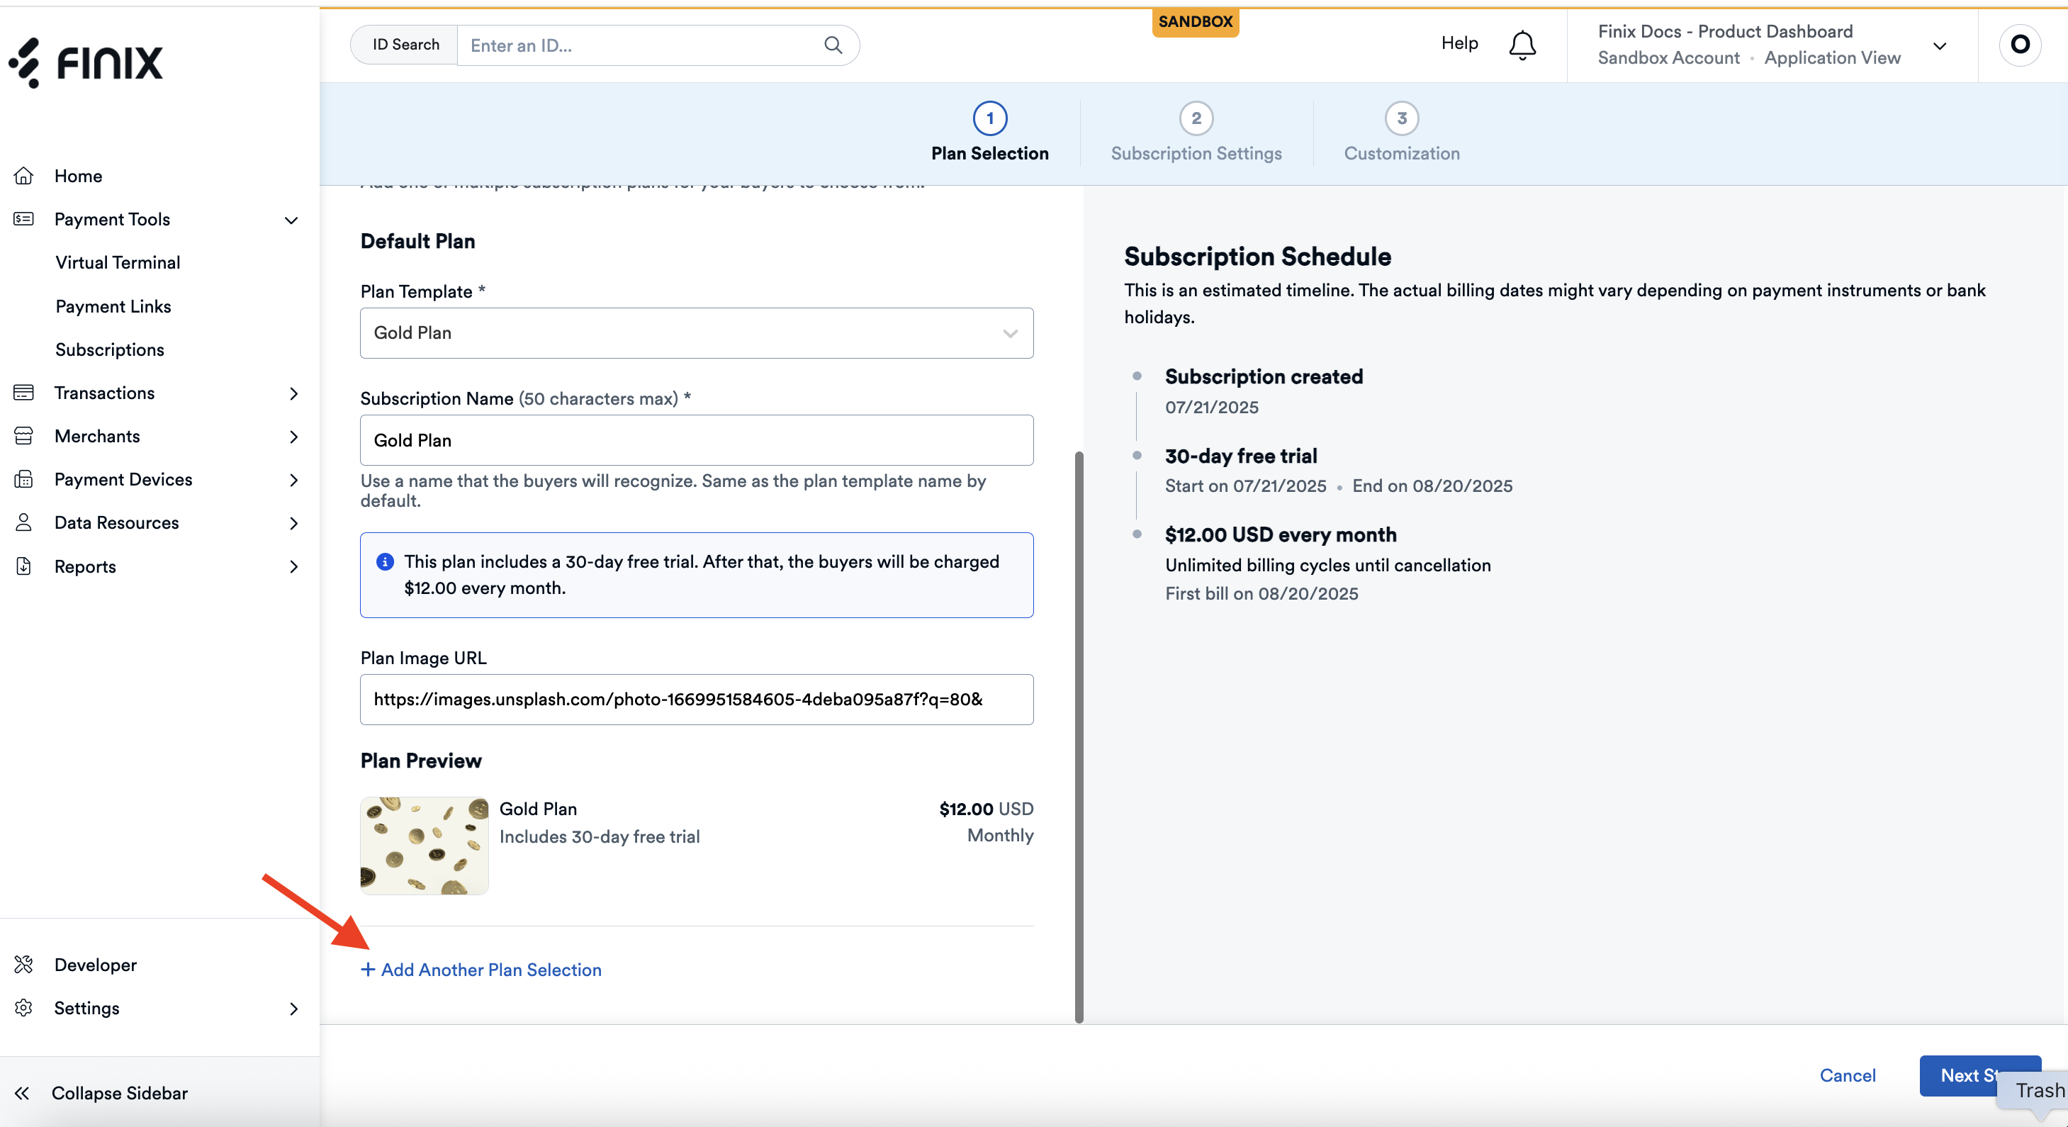2068x1127 pixels.
Task: Click the plus icon for another plan
Action: click(x=368, y=970)
